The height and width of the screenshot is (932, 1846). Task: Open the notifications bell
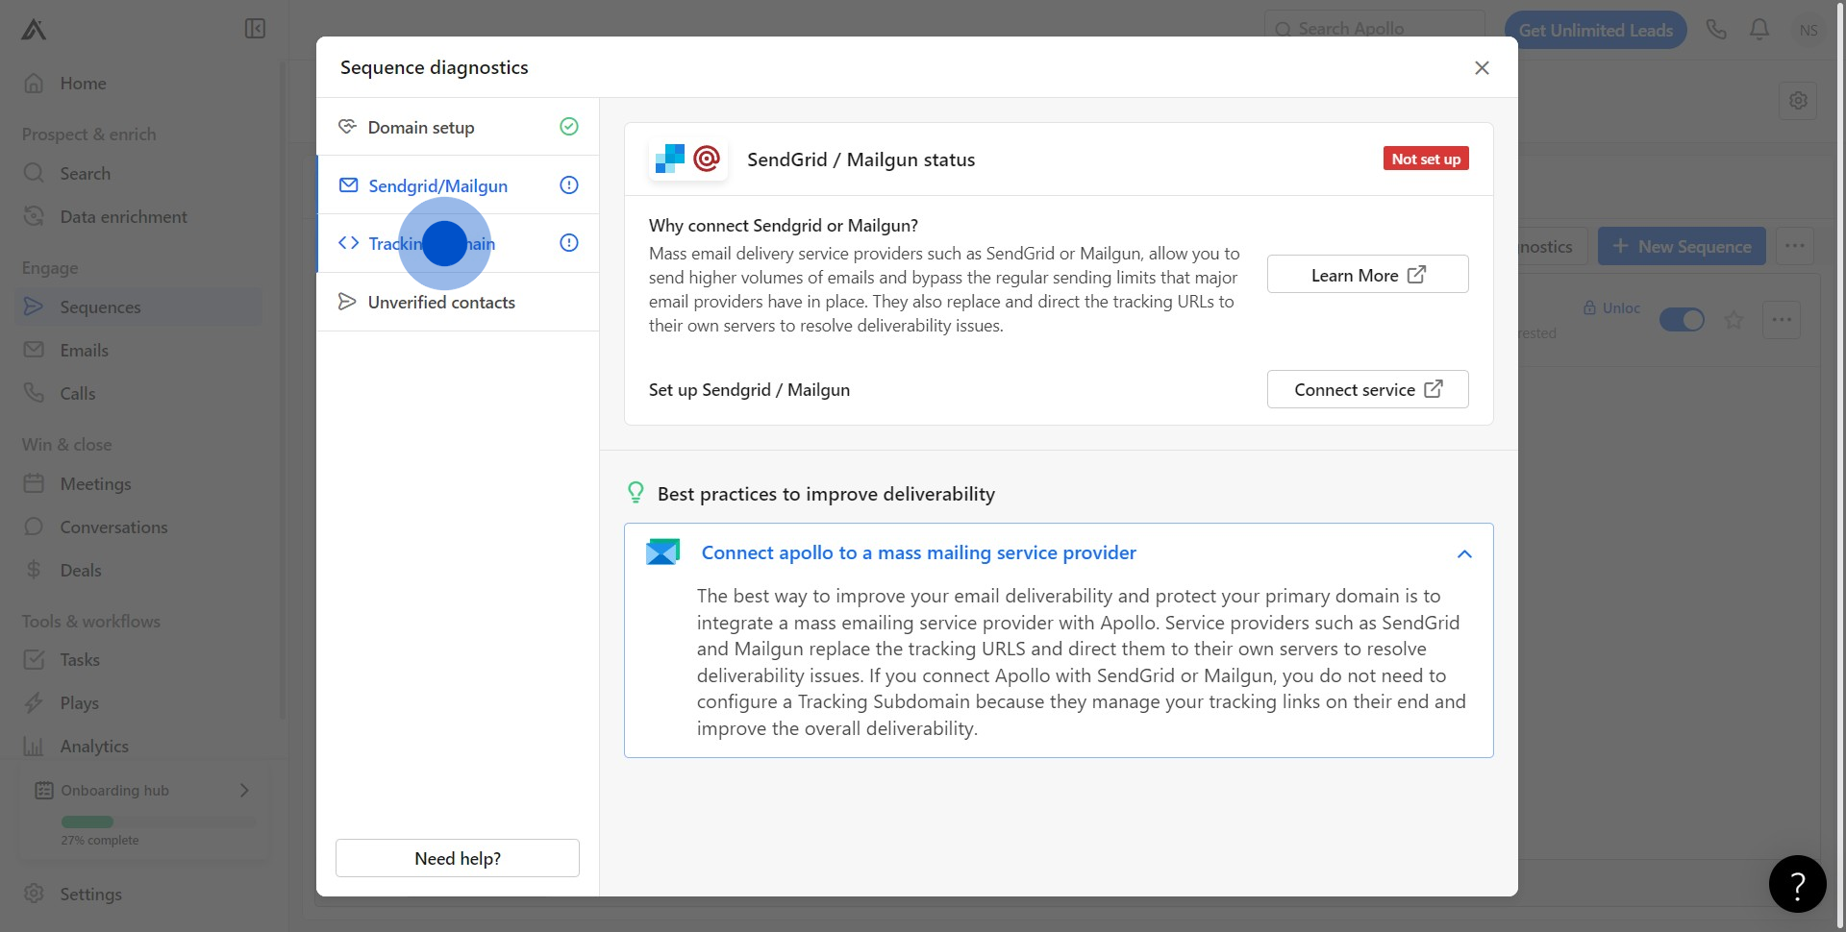1759,30
